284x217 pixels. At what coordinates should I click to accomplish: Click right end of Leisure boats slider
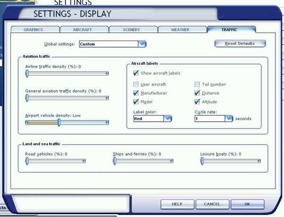(259, 161)
